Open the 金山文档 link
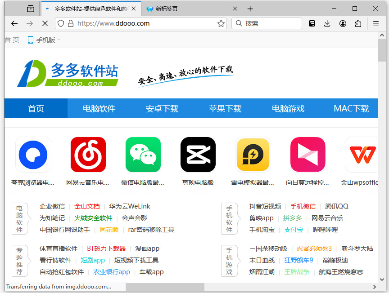Viewport: 389px width, 293px height. 87,206
